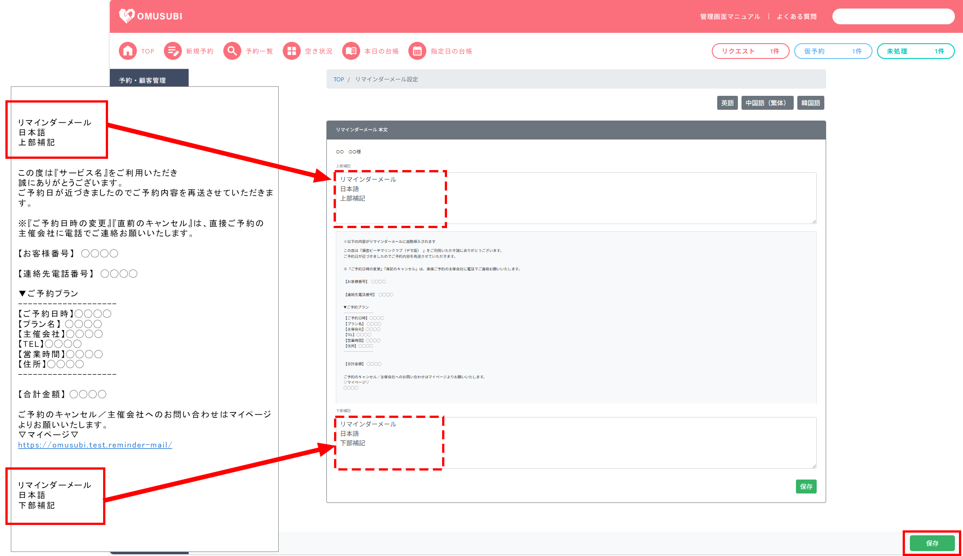Screen dimensions: 963x556
Task: Open the TOP home icon
Action: [128, 51]
